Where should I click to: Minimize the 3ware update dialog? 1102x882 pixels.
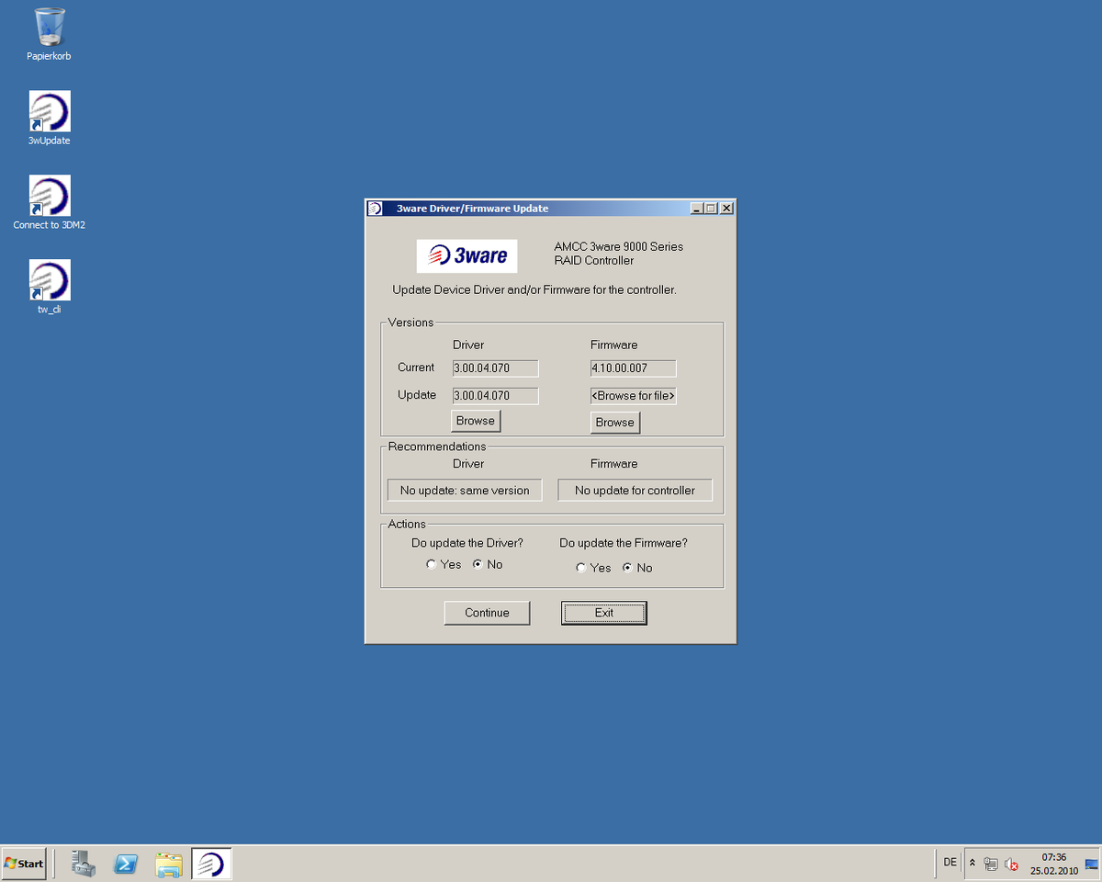pos(696,209)
